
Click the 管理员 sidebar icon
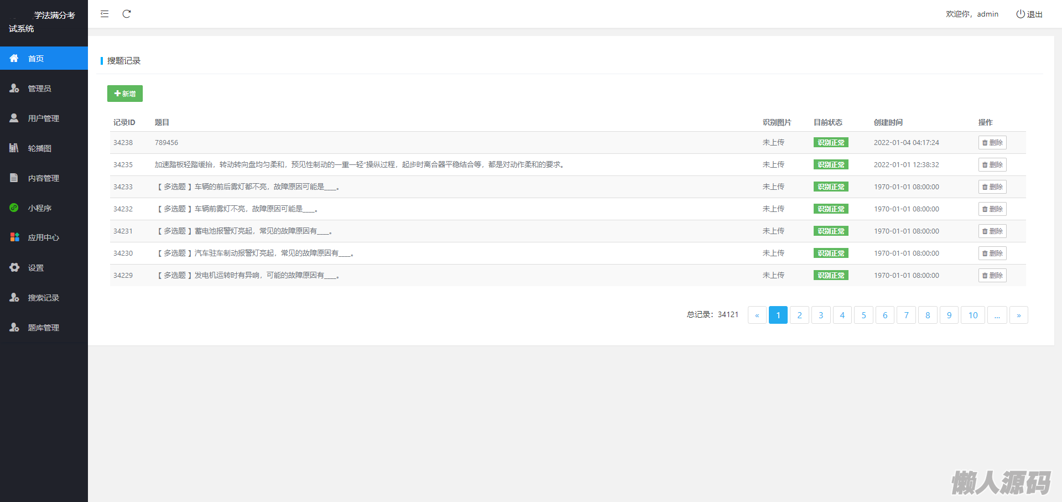point(14,88)
